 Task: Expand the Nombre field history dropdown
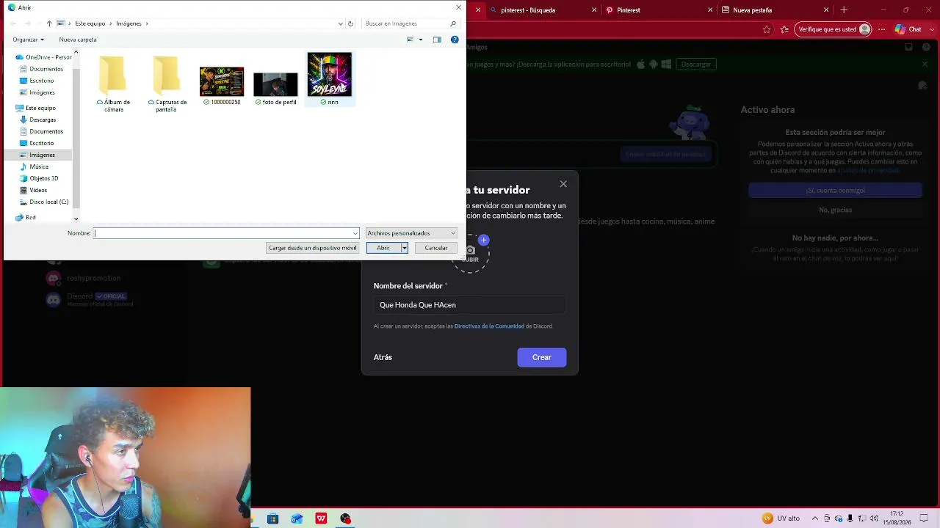pos(355,233)
